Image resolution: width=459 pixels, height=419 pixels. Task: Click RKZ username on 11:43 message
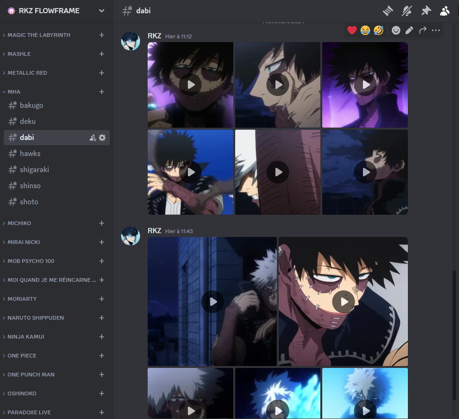pos(154,231)
